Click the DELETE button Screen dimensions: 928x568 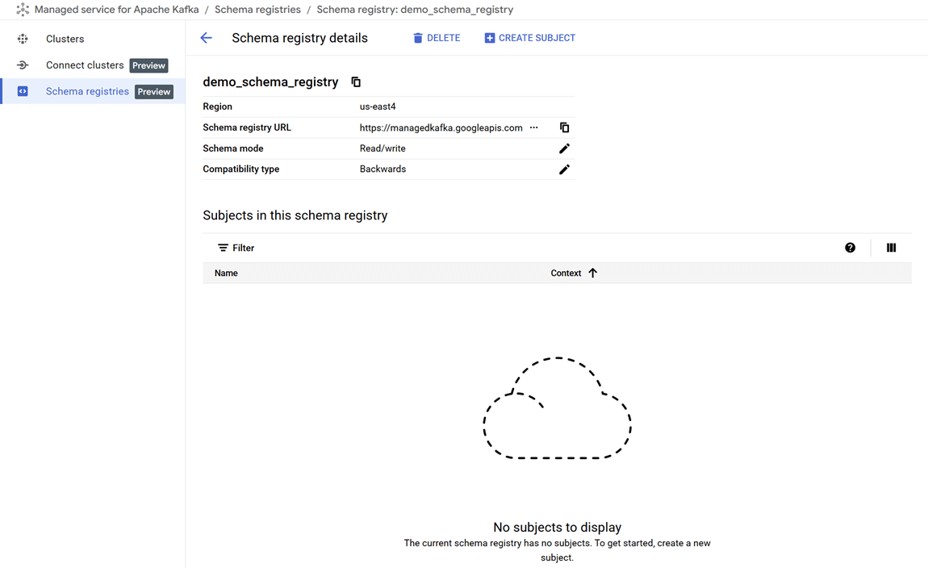click(x=437, y=38)
